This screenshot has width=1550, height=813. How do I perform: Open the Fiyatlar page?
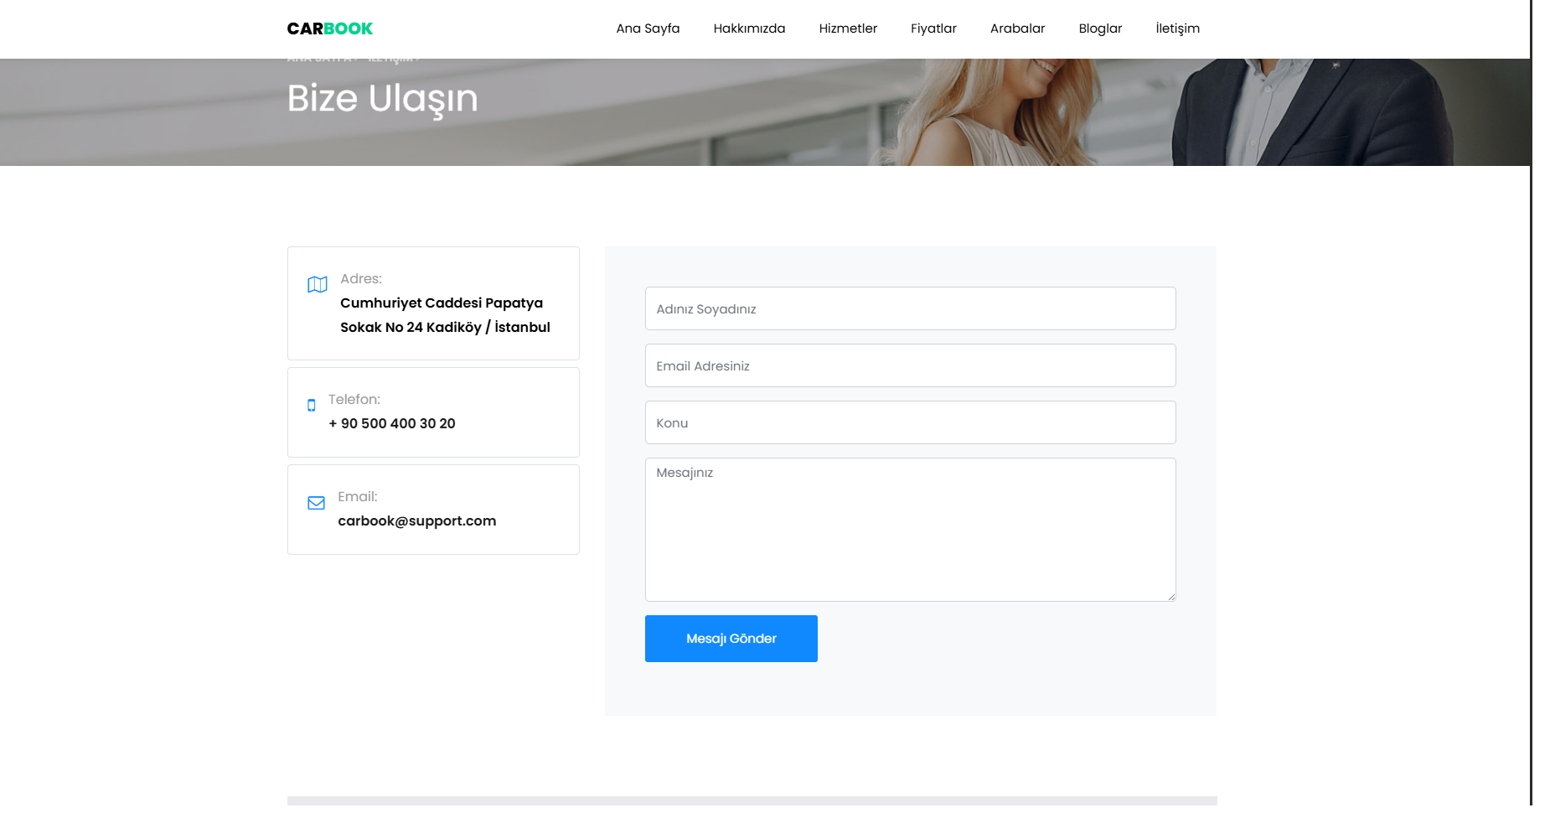click(x=933, y=28)
